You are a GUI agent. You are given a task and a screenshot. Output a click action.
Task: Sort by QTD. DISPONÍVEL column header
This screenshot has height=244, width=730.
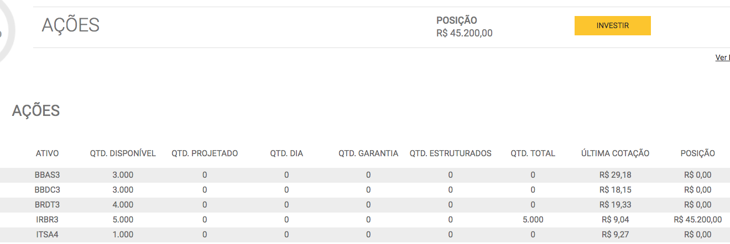(123, 153)
